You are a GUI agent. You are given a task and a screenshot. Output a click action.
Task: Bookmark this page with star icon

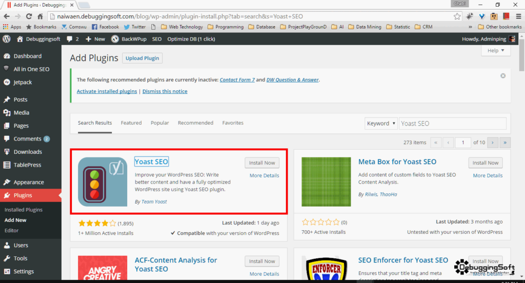[457, 16]
